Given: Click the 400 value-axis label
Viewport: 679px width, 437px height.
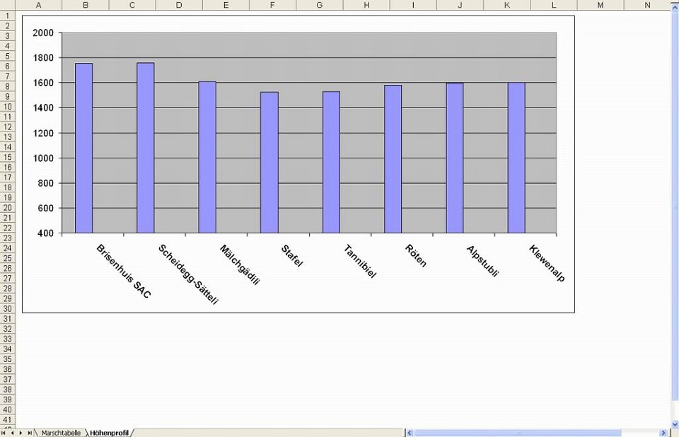Looking at the screenshot, I should click(46, 233).
